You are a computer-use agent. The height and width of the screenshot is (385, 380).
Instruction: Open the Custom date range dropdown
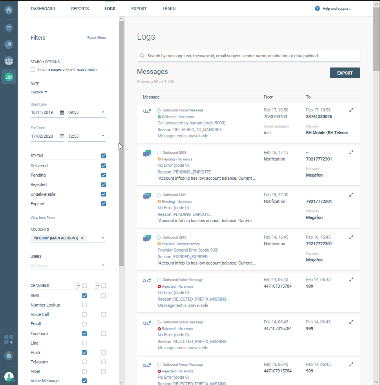click(x=39, y=92)
